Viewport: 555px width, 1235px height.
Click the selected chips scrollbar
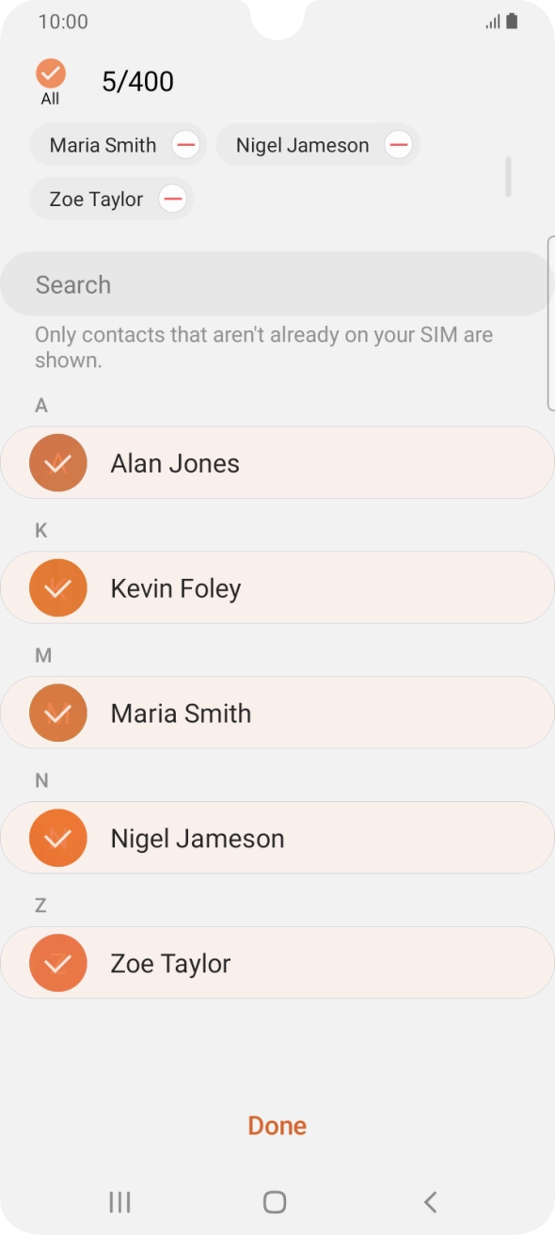(508, 177)
